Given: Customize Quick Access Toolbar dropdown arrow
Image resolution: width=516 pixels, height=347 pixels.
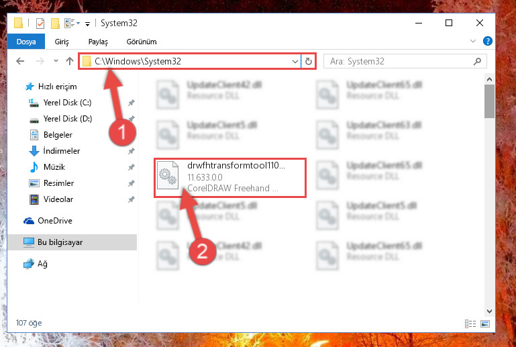Looking at the screenshot, I should coord(87,23).
